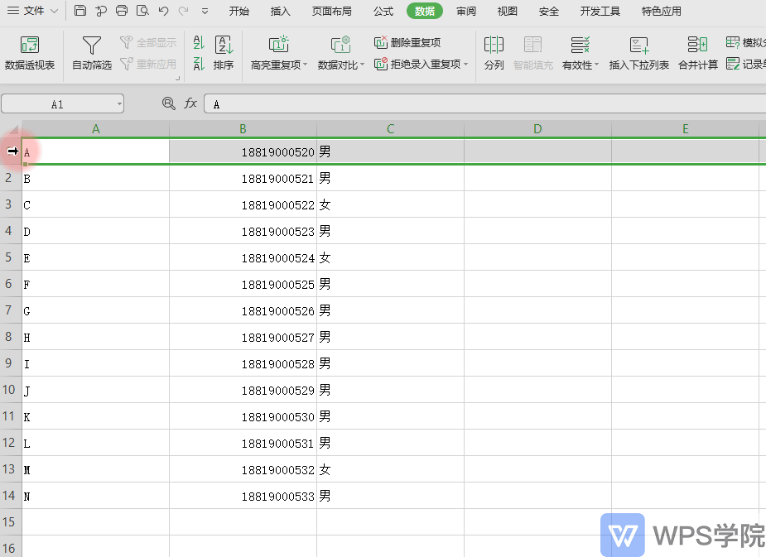
Task: Sort descending with the Z-A icon
Action: [x=199, y=64]
